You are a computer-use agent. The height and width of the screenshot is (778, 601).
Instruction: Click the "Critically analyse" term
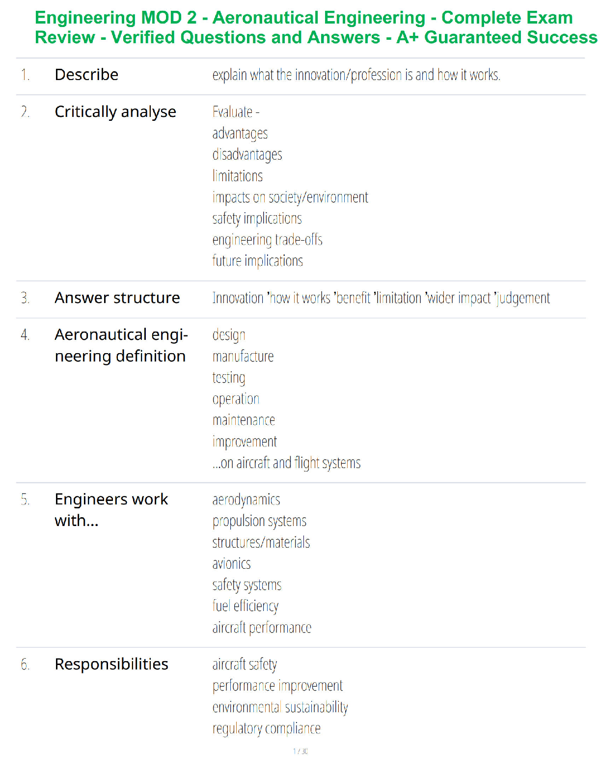point(115,112)
